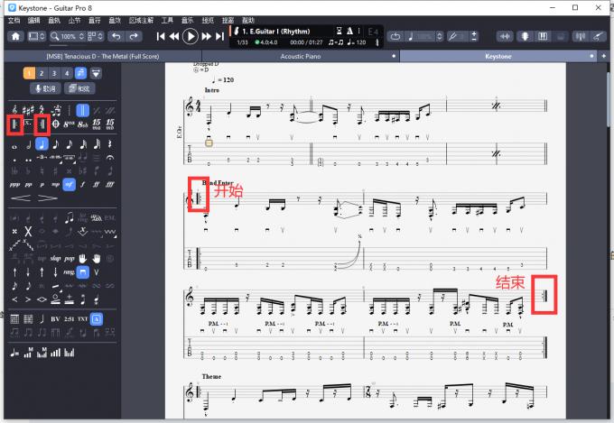Select the quarter note duration

[42, 143]
